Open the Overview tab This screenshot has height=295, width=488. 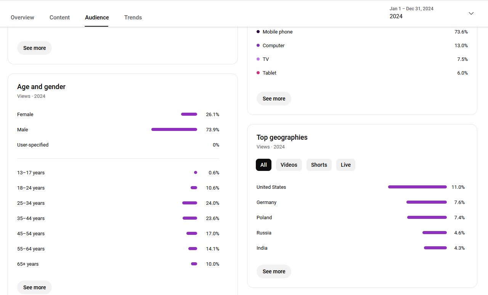click(22, 18)
